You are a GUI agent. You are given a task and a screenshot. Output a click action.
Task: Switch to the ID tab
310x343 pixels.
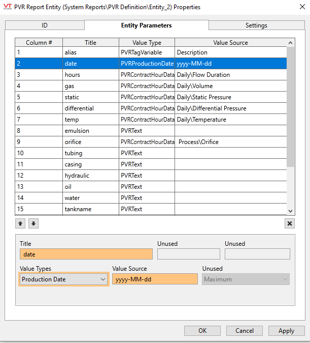click(x=45, y=25)
